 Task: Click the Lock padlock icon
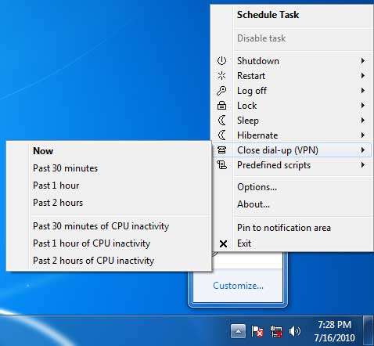[221, 106]
